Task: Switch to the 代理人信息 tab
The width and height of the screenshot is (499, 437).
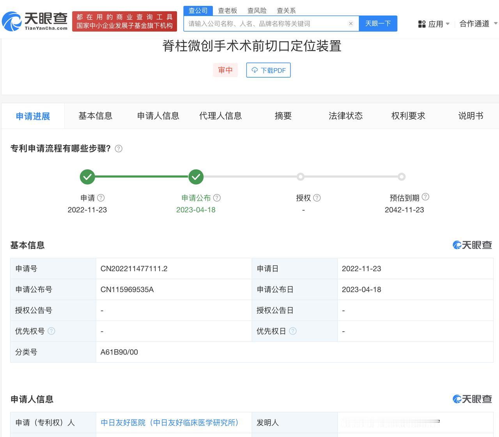Action: coord(221,116)
